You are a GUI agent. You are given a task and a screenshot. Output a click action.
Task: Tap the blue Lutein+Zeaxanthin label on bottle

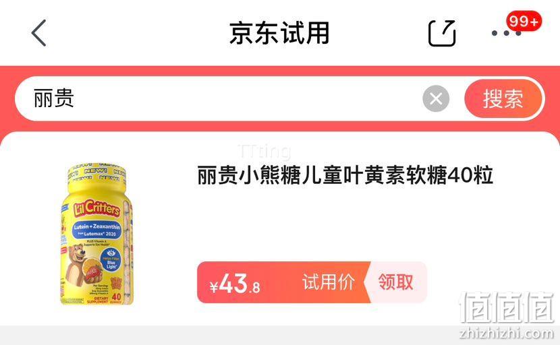[x=96, y=230]
